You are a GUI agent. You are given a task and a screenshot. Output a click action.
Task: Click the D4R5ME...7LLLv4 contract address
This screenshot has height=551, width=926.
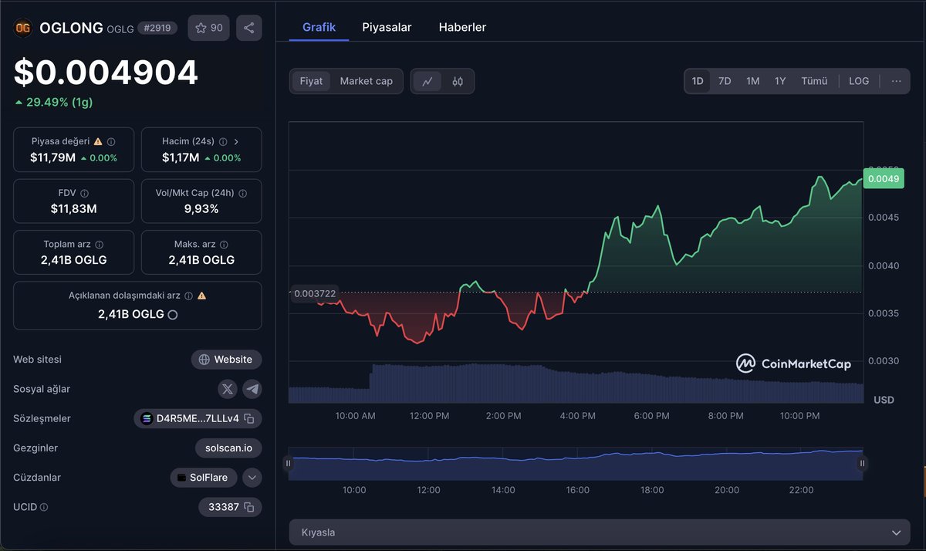point(198,419)
